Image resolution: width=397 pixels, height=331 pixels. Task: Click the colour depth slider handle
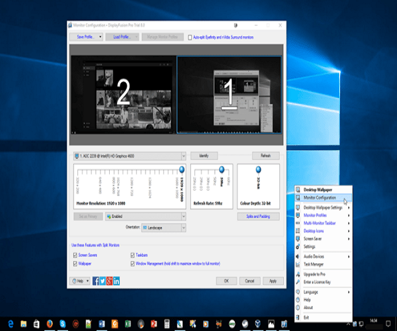258,169
